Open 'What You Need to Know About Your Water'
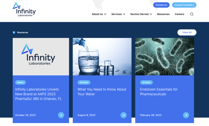 pos(102,92)
